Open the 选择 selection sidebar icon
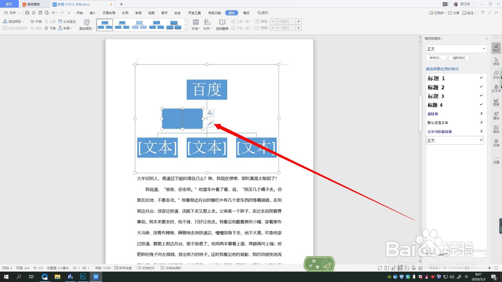 [496, 61]
